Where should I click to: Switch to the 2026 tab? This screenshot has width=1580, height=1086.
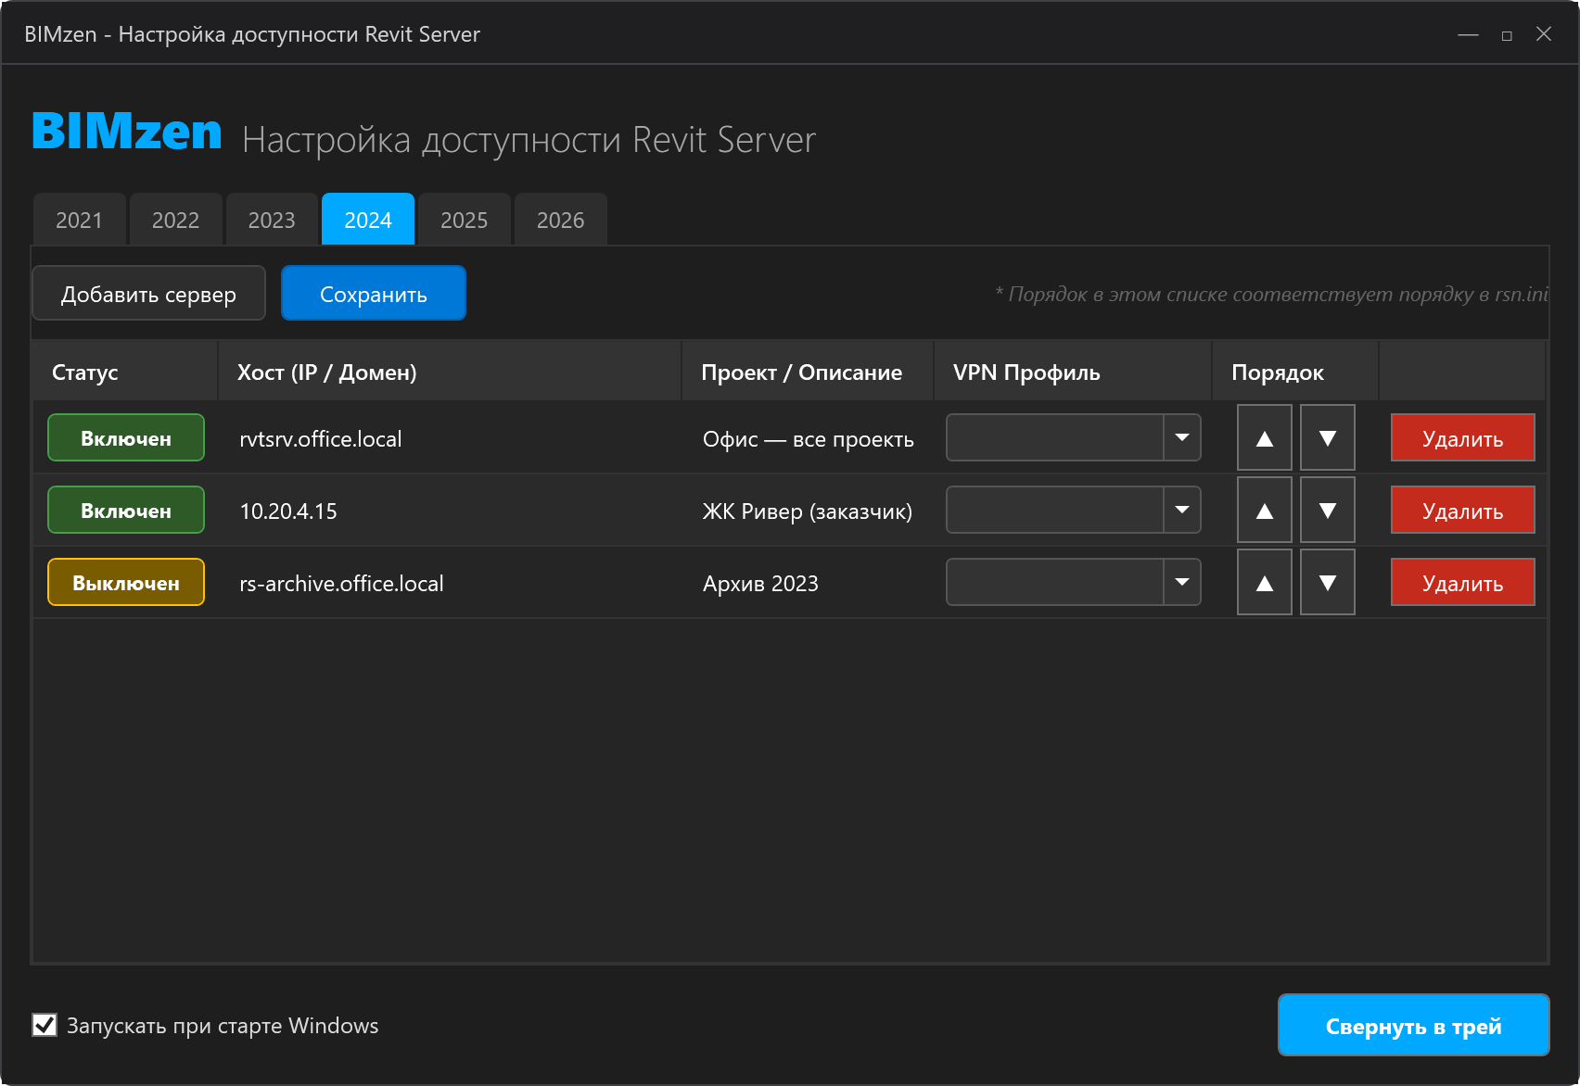click(x=560, y=220)
